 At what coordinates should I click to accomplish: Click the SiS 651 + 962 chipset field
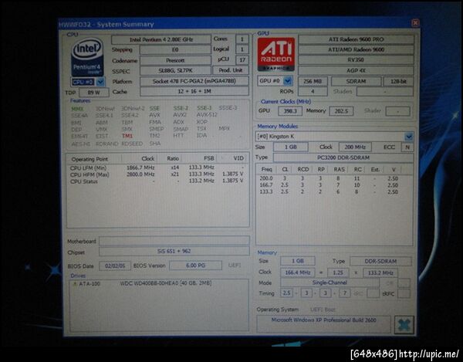[x=174, y=252]
